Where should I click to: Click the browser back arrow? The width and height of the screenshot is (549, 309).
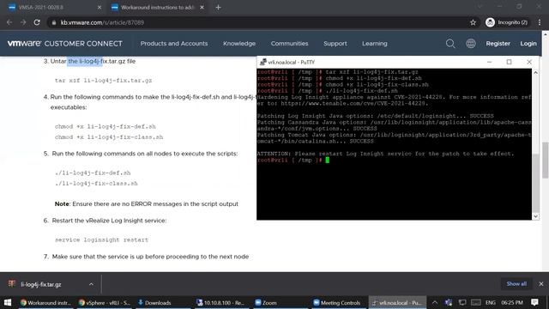(9, 22)
